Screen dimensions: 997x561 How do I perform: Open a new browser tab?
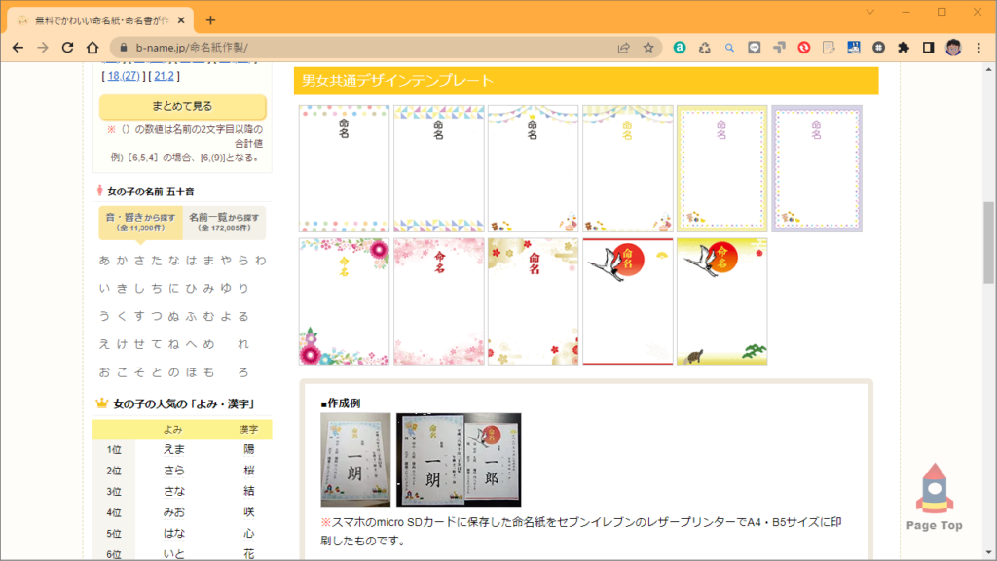tap(211, 20)
